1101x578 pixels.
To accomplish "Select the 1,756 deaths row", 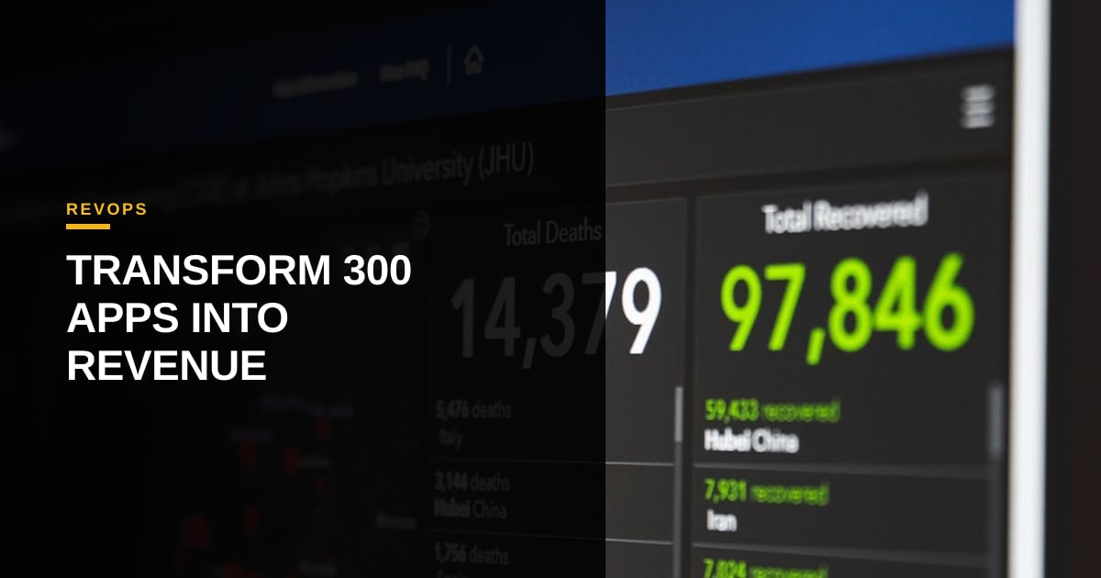I will 550,557.
